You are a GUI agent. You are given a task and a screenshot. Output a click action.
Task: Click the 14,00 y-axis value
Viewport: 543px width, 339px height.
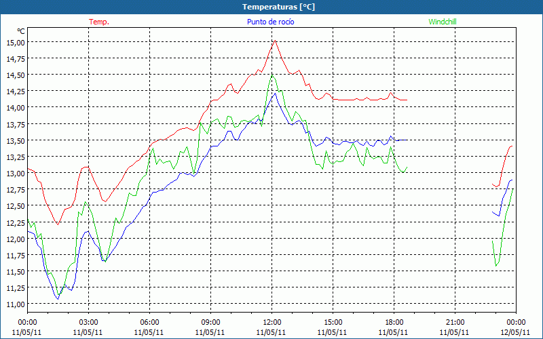[16, 108]
